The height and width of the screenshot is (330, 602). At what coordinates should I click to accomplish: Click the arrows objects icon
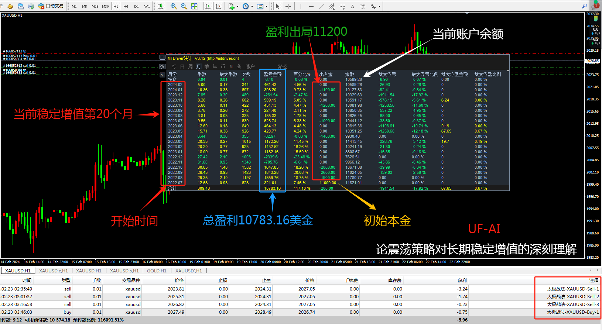coord(373,6)
